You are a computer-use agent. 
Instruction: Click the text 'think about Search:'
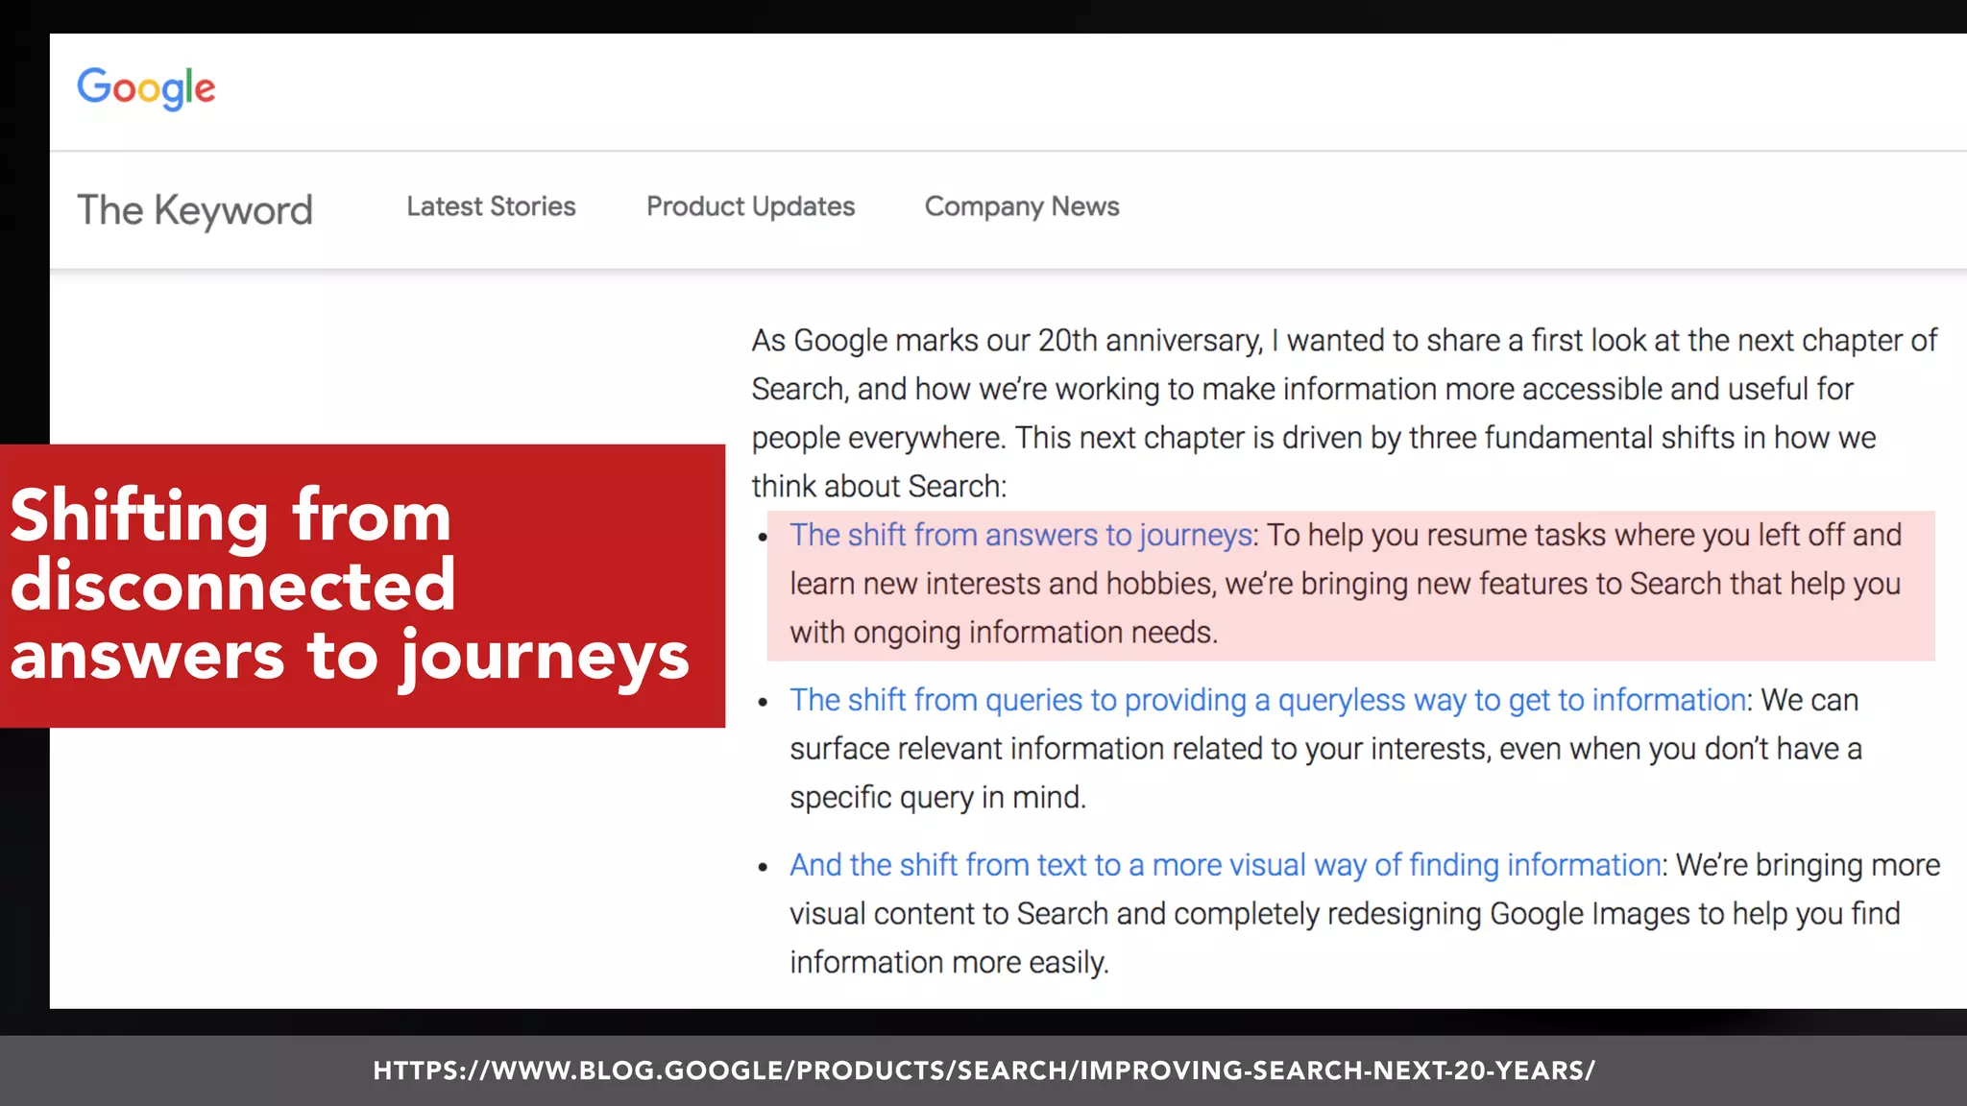[879, 487]
